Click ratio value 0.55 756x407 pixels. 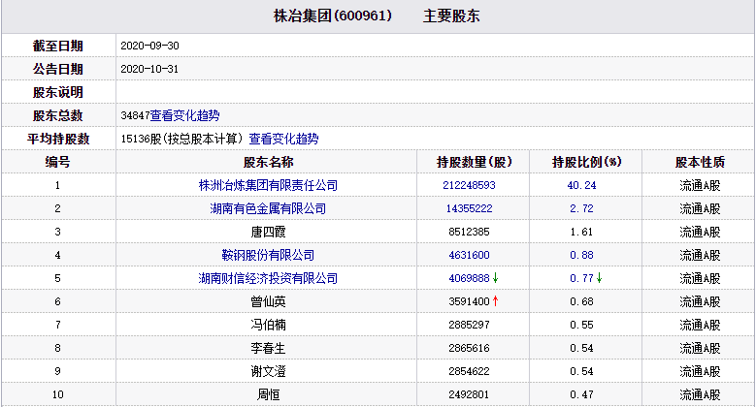point(581,325)
